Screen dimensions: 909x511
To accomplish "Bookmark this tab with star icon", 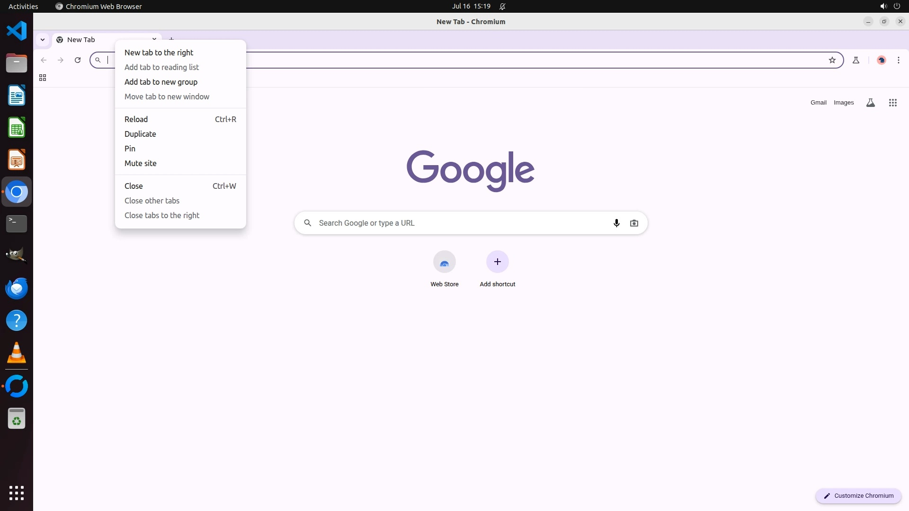I will pyautogui.click(x=832, y=60).
